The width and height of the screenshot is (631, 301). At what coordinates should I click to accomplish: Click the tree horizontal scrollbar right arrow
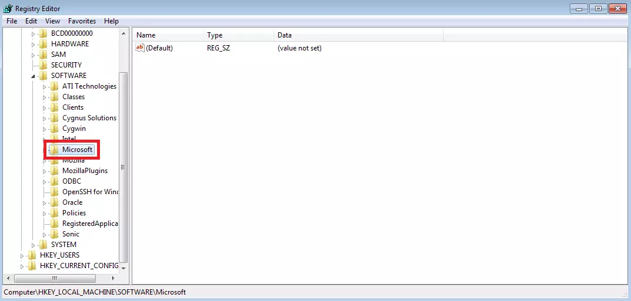click(x=113, y=278)
